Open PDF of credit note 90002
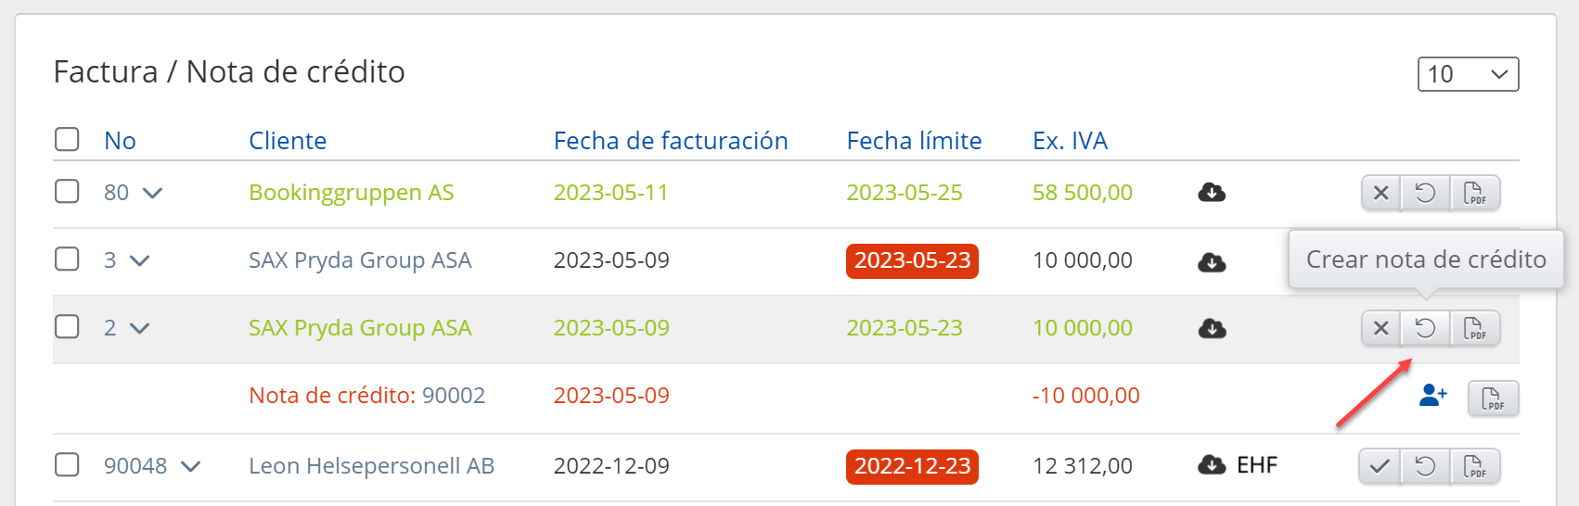Viewport: 1579px width, 506px height. tap(1493, 398)
